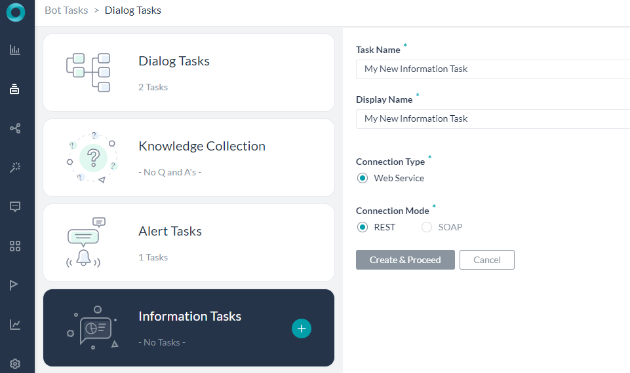Click the Create & Proceed button
This screenshot has width=630, height=373.
405,260
